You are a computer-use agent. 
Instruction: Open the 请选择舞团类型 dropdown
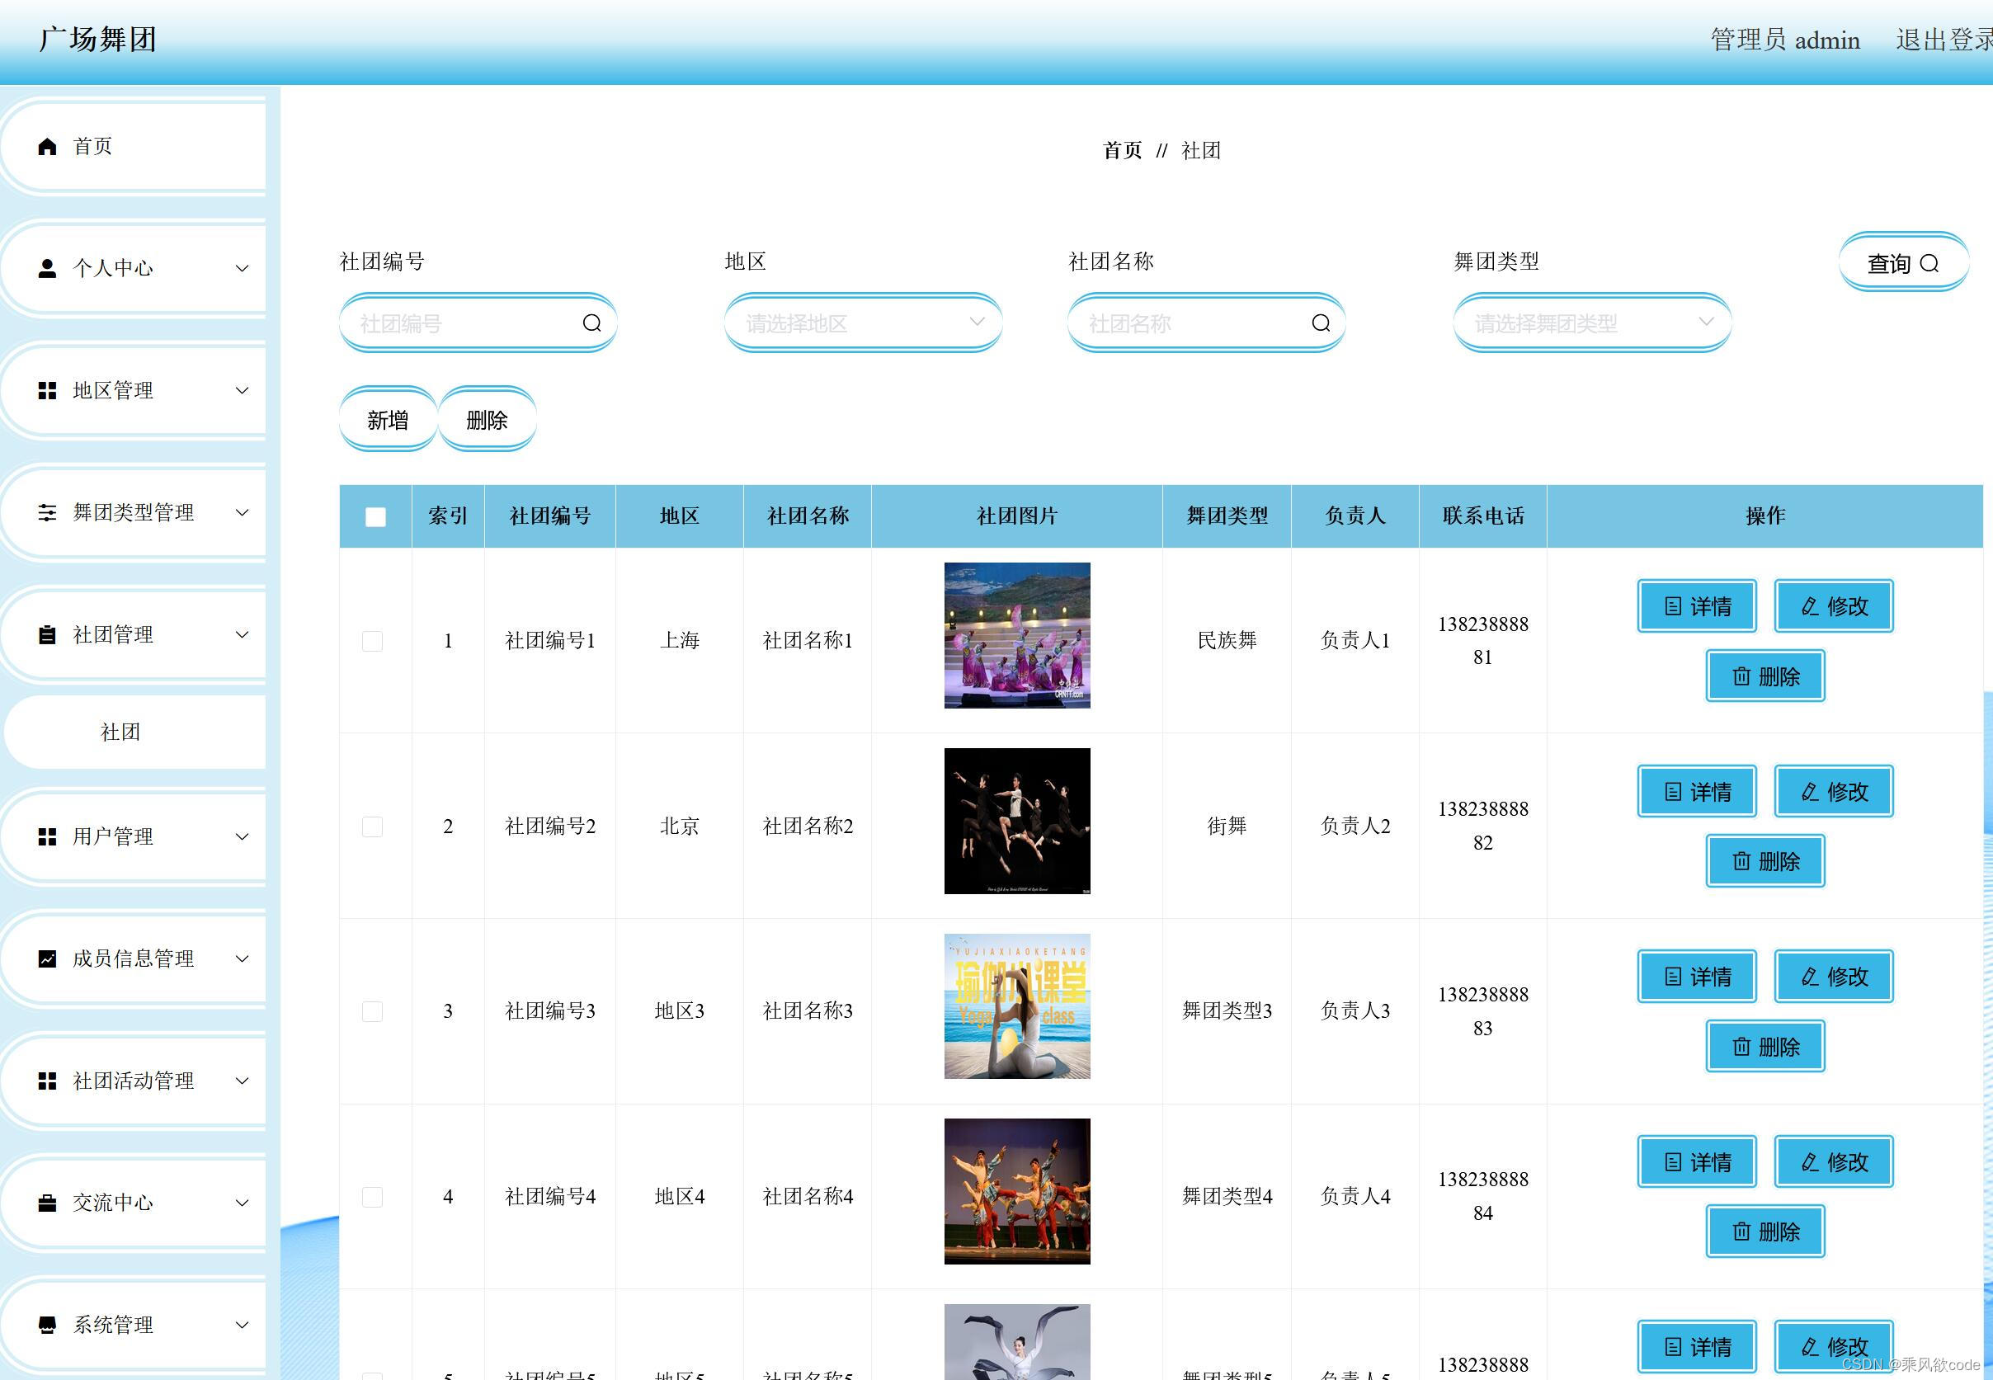coord(1591,323)
